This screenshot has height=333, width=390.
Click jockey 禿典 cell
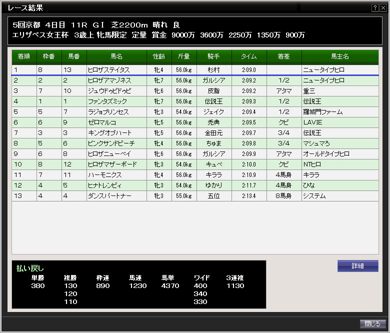pyautogui.click(x=214, y=122)
